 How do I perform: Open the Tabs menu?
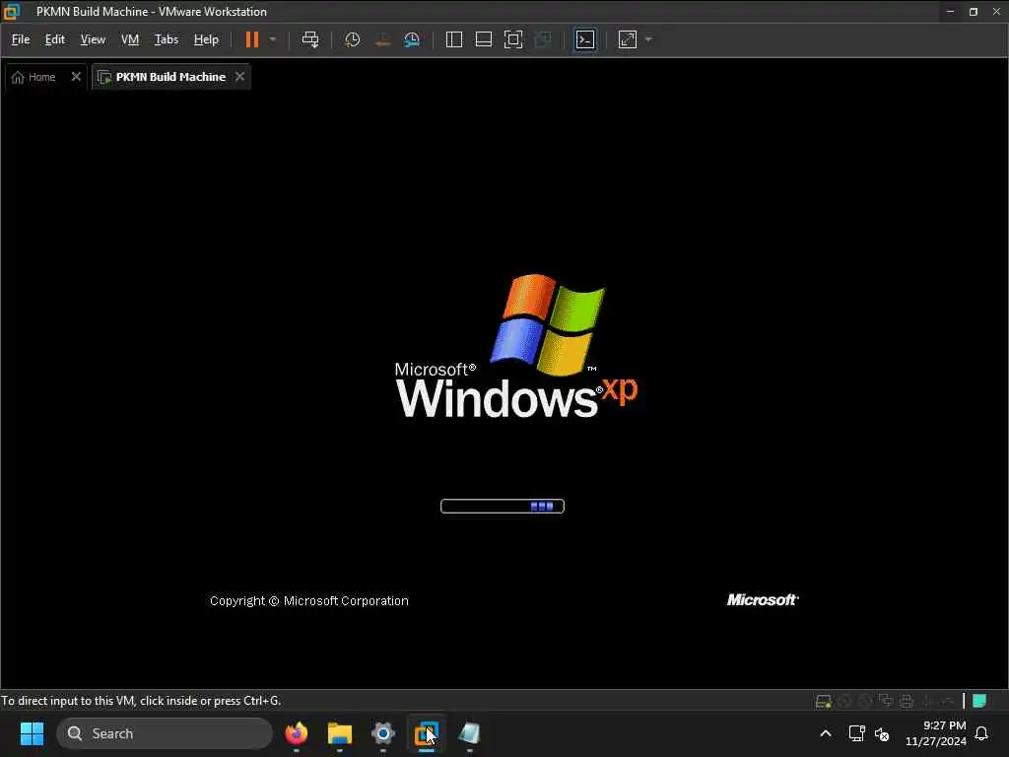166,39
